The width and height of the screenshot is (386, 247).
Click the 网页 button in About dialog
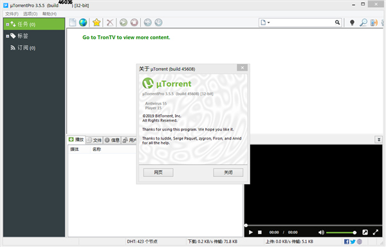click(x=158, y=172)
